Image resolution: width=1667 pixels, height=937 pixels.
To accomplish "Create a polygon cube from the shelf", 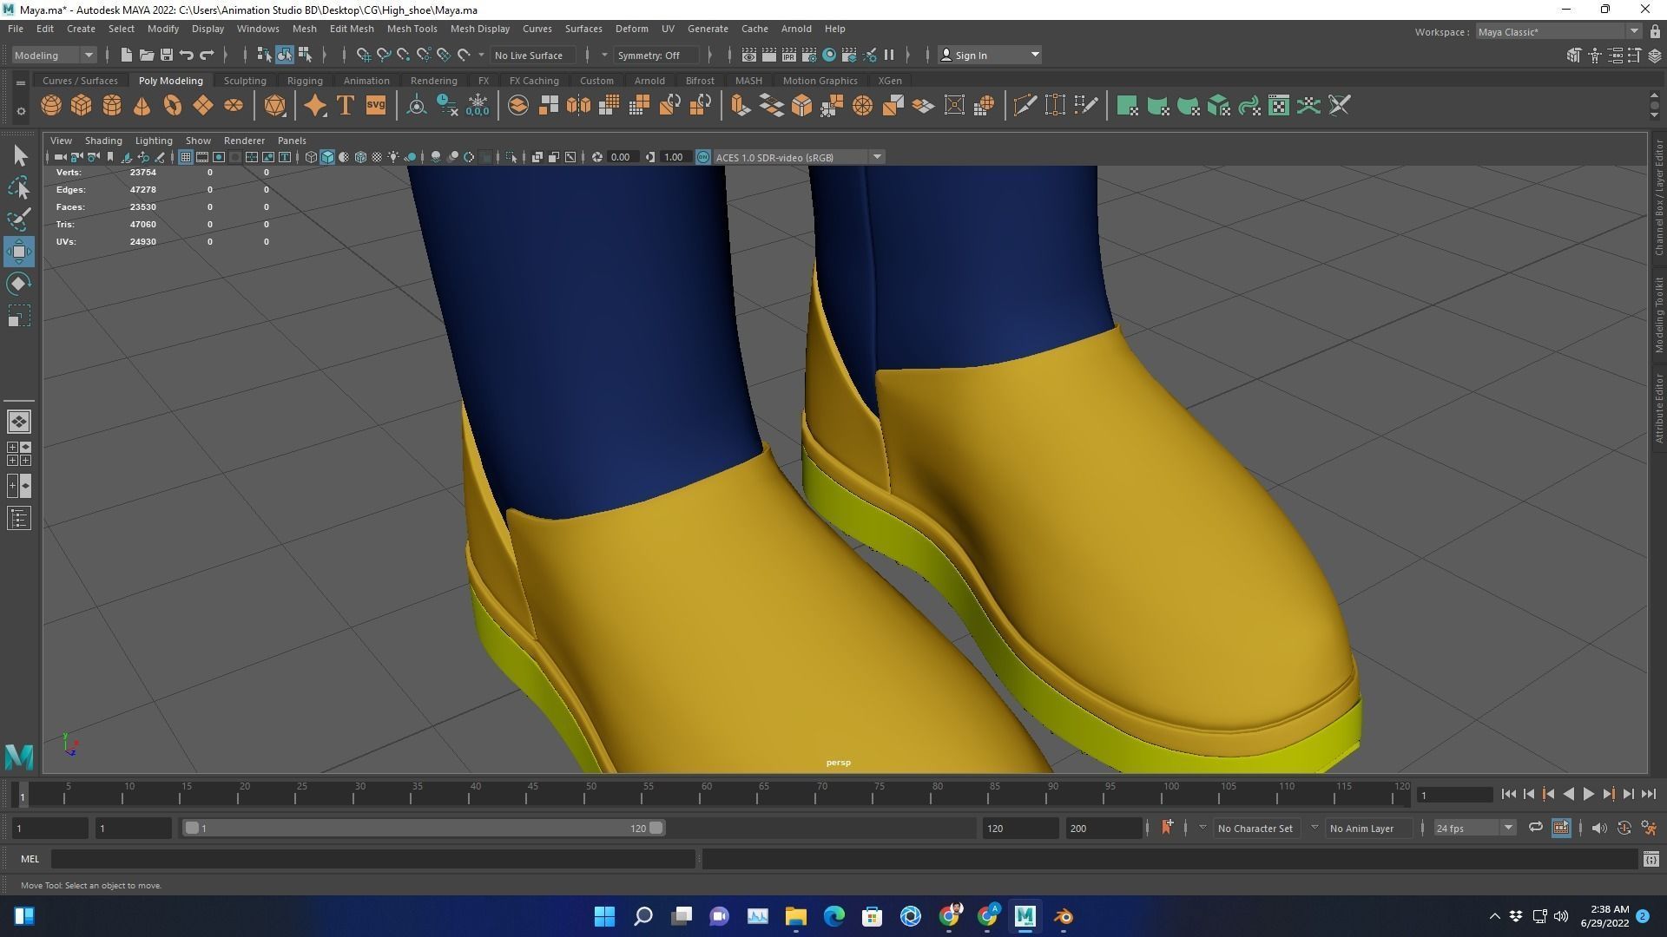I will pyautogui.click(x=82, y=106).
